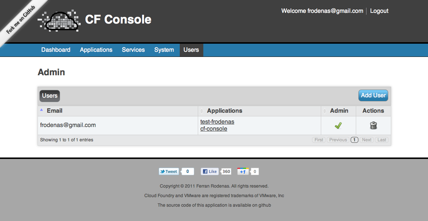Click the Facebook Like button
The width and height of the screenshot is (428, 221).
210,171
